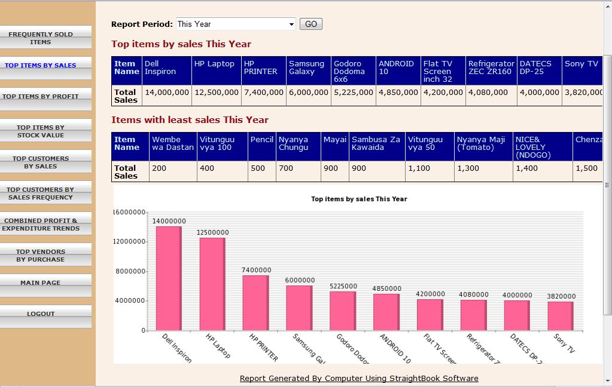Select the Vitunguu vya 50 cell

[430, 146]
